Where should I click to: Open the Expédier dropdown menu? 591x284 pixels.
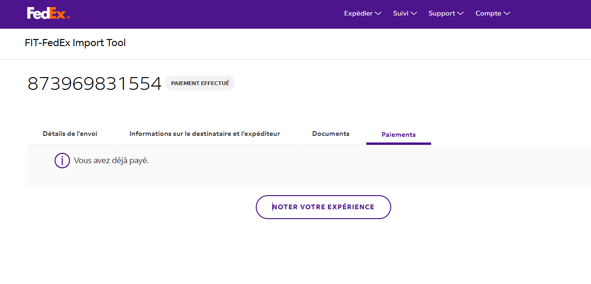coord(362,13)
